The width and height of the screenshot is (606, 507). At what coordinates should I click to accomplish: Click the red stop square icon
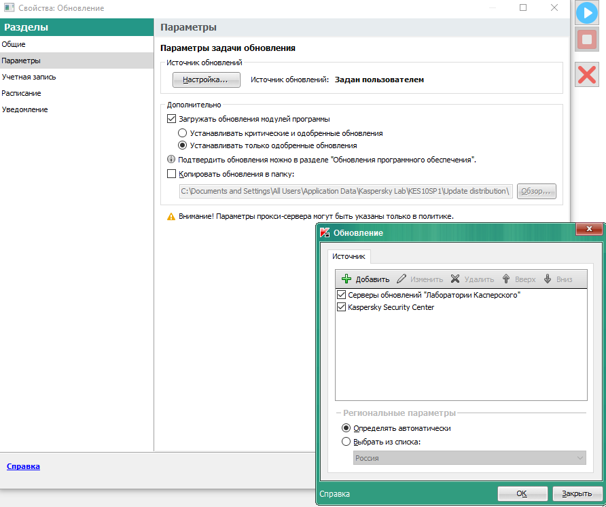click(586, 40)
